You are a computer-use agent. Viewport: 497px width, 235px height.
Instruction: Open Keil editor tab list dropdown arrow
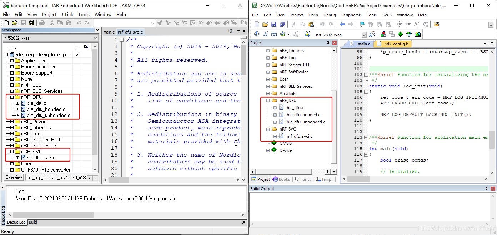[x=485, y=44]
